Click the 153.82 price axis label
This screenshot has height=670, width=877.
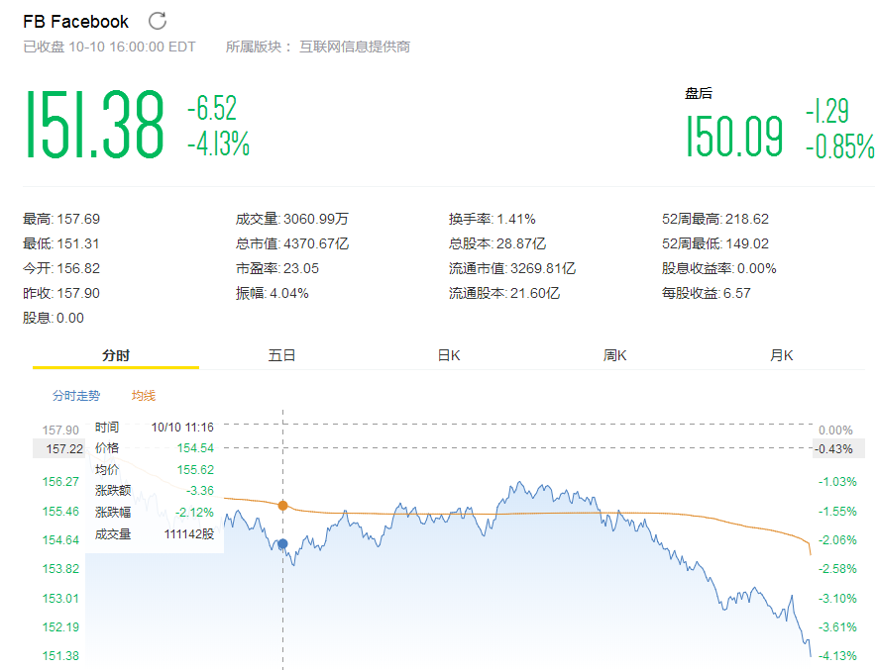[60, 569]
